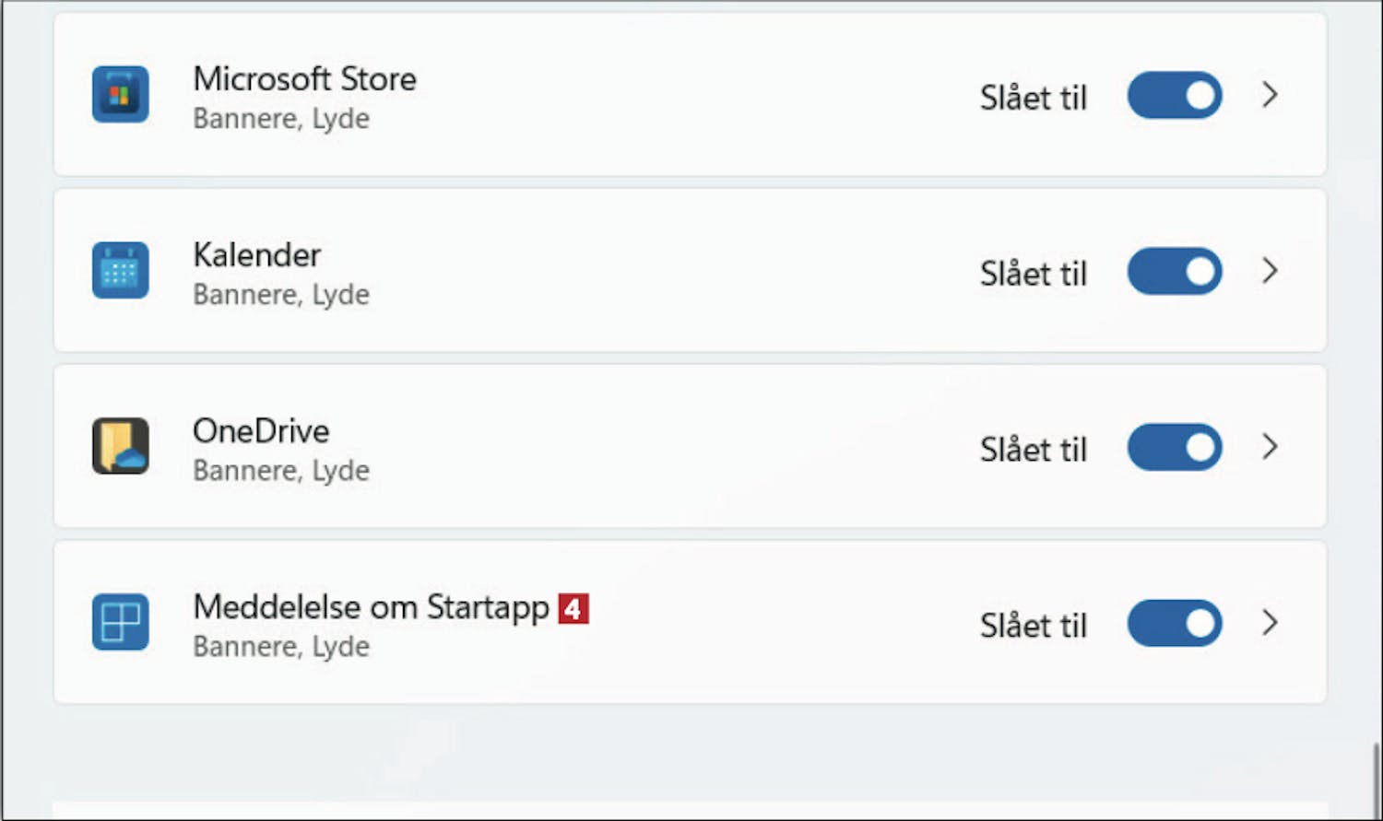Disable the Kalender notifications switch

(x=1175, y=271)
